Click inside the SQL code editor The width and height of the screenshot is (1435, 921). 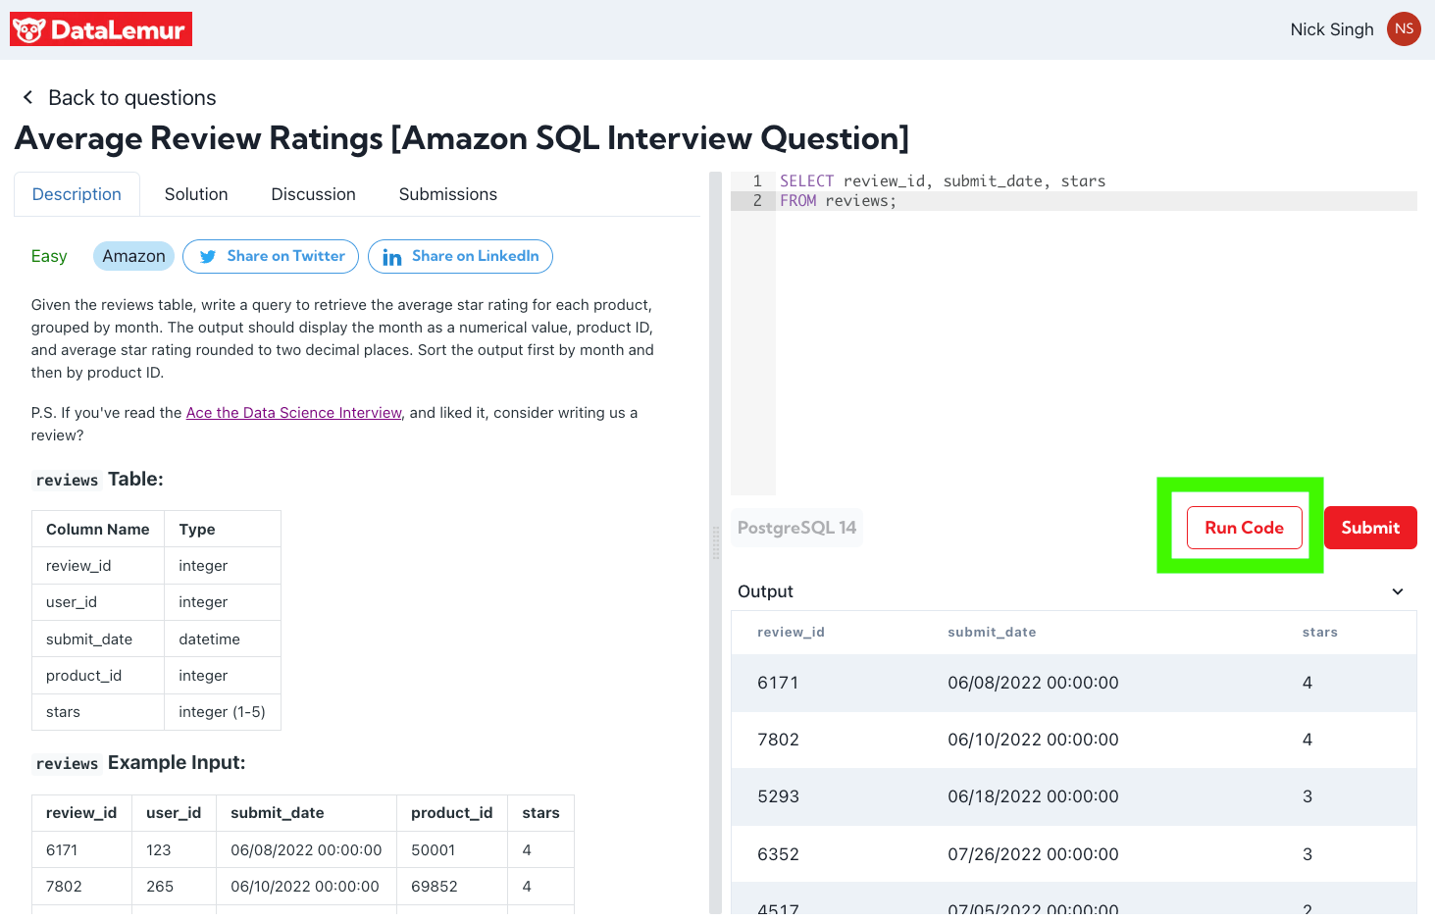pos(1079,343)
